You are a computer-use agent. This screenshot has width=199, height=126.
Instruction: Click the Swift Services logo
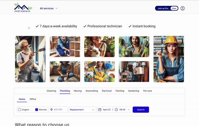(23, 8)
